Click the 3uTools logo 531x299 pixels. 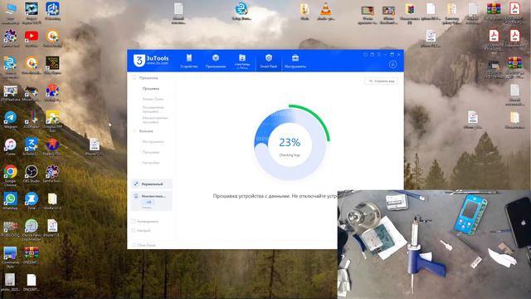click(151, 61)
